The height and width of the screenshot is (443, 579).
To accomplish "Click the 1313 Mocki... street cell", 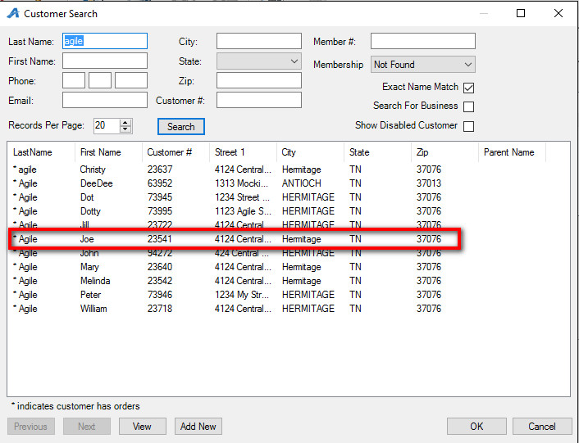I will pos(241,183).
